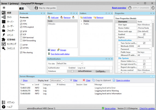Toggle the FTPS implicit checkbox
The image size is (156, 110).
(21, 27)
